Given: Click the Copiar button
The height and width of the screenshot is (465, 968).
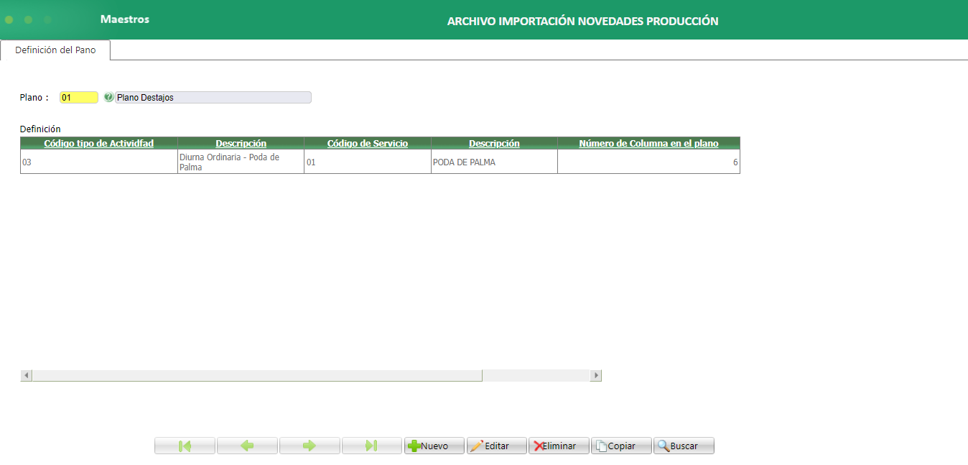Looking at the screenshot, I should (x=622, y=446).
